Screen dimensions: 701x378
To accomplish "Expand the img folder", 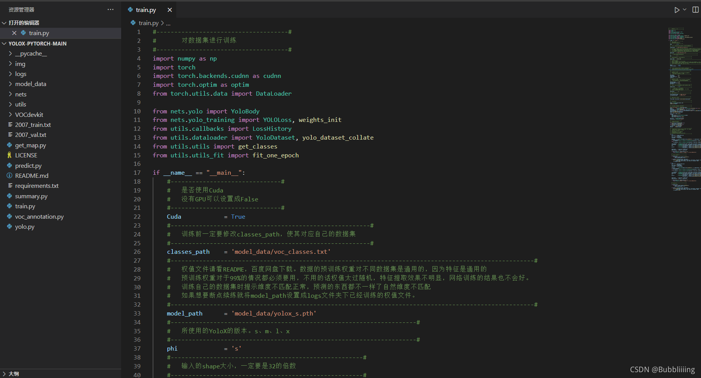I will point(10,64).
